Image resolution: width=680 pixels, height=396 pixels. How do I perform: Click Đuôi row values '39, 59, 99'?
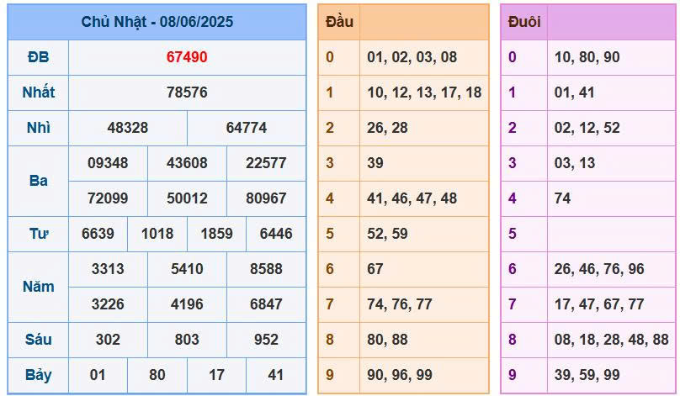pos(587,375)
